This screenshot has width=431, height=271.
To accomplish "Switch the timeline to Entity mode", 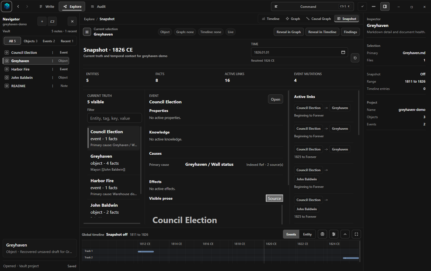I will coord(307,234).
